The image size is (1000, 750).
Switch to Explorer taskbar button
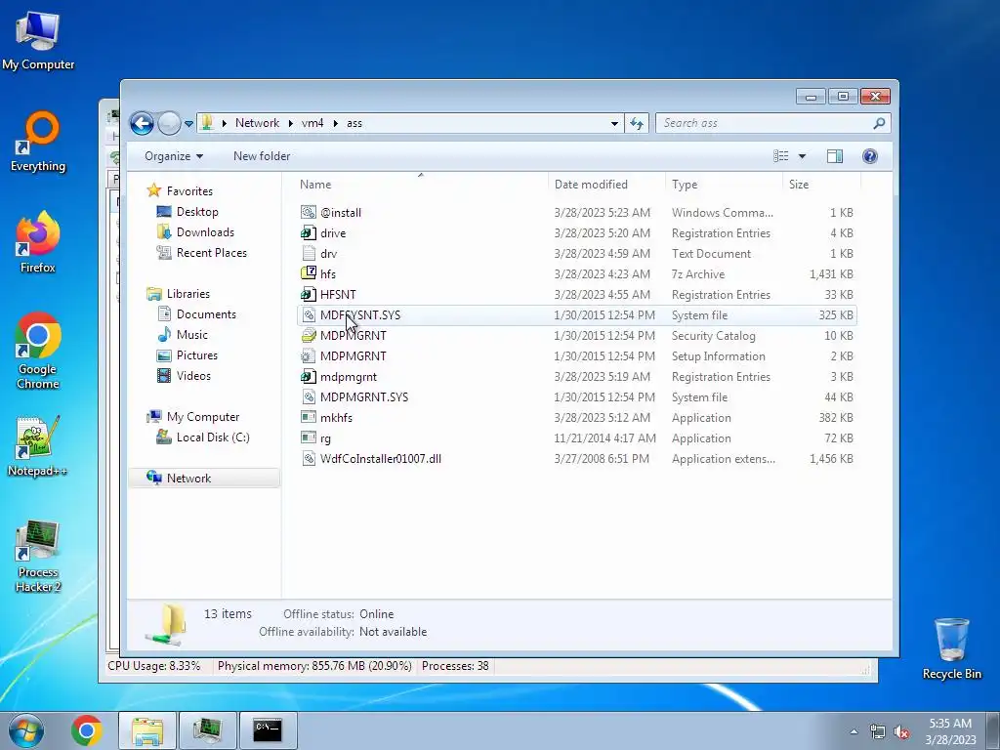pyautogui.click(x=147, y=730)
